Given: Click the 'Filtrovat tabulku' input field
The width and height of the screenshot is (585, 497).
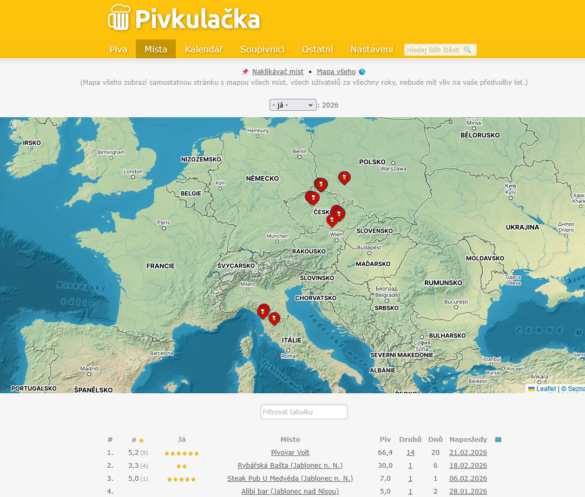Looking at the screenshot, I should tap(304, 411).
